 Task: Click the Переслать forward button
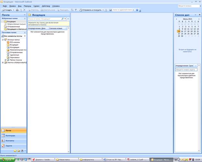[63, 10]
